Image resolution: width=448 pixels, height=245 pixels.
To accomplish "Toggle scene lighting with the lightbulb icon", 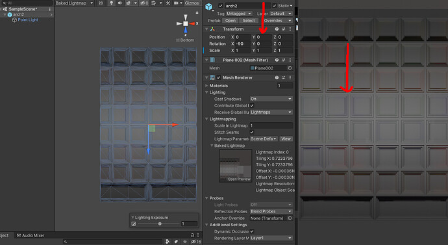I will 112,3.
